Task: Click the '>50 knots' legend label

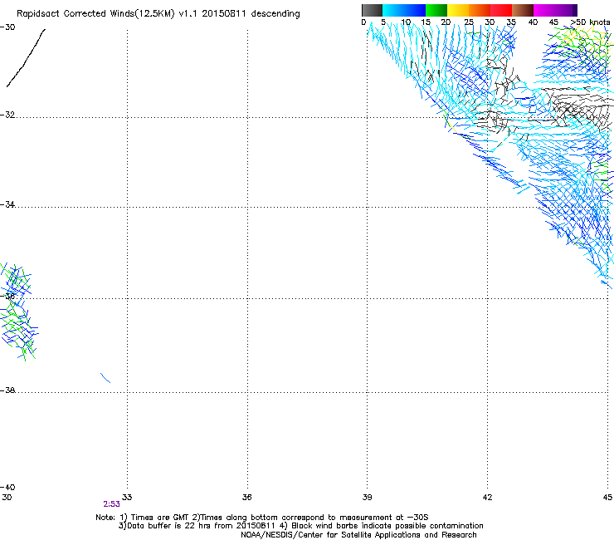Action: click(591, 22)
